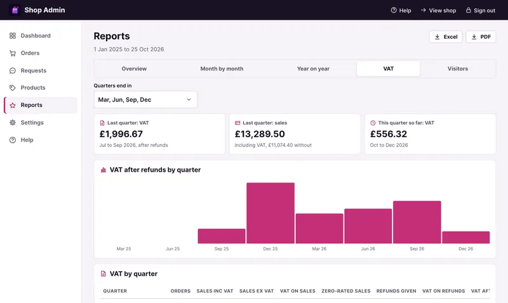Click the date range 1 Jan 2025 to 25 Oct 2026

tap(129, 49)
